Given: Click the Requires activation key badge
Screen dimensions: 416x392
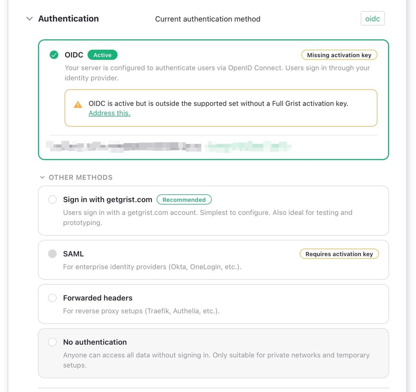Looking at the screenshot, I should click(339, 254).
